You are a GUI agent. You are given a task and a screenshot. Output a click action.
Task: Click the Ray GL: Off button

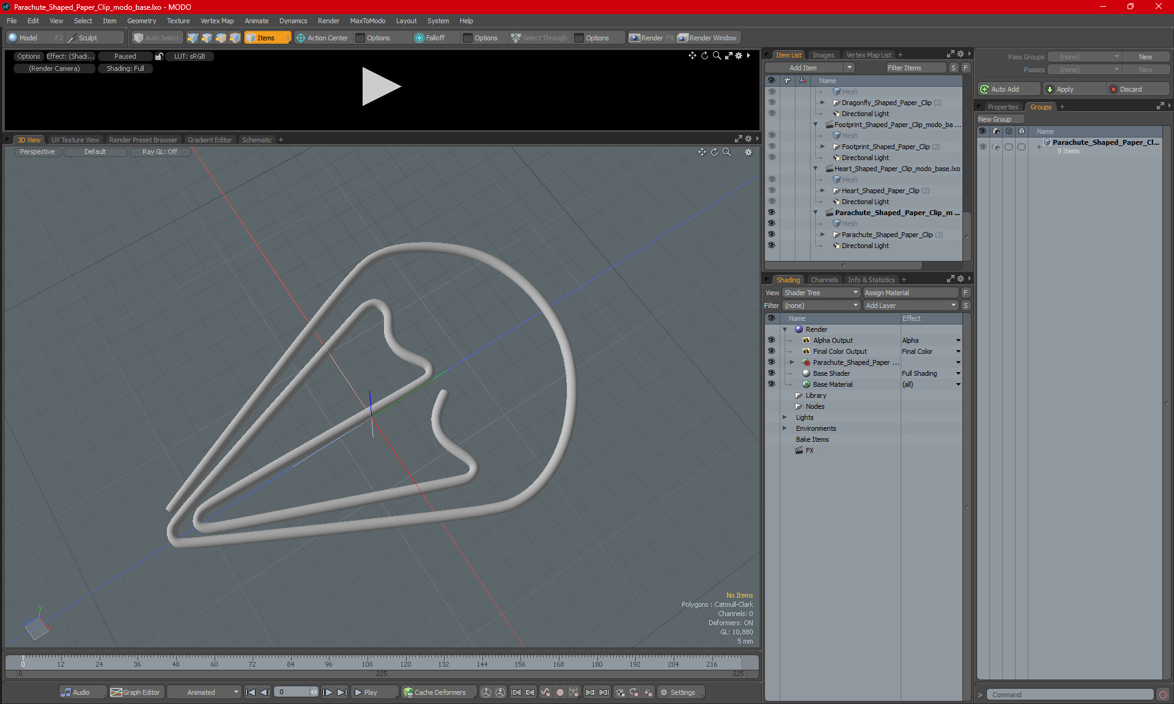(160, 152)
